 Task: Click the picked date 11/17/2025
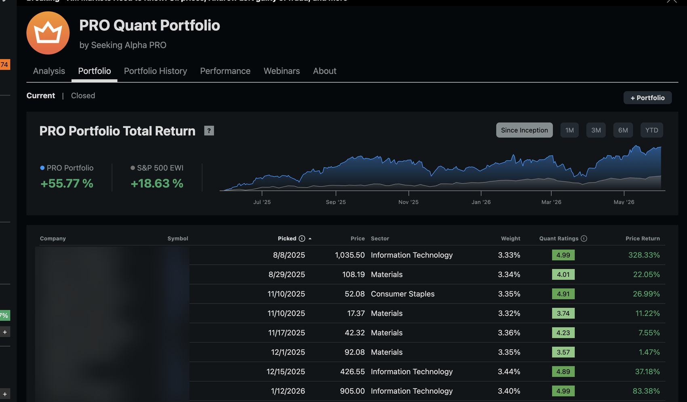coord(287,333)
